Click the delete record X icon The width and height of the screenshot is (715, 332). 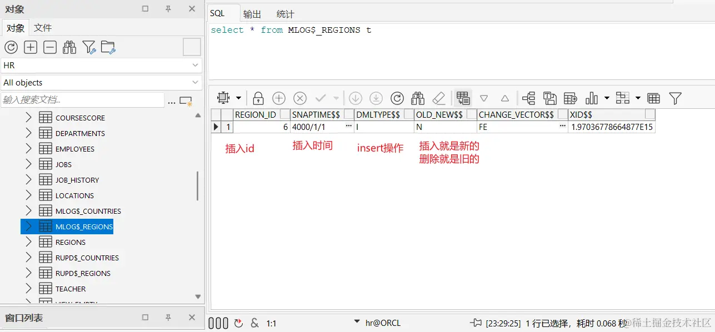coord(300,98)
